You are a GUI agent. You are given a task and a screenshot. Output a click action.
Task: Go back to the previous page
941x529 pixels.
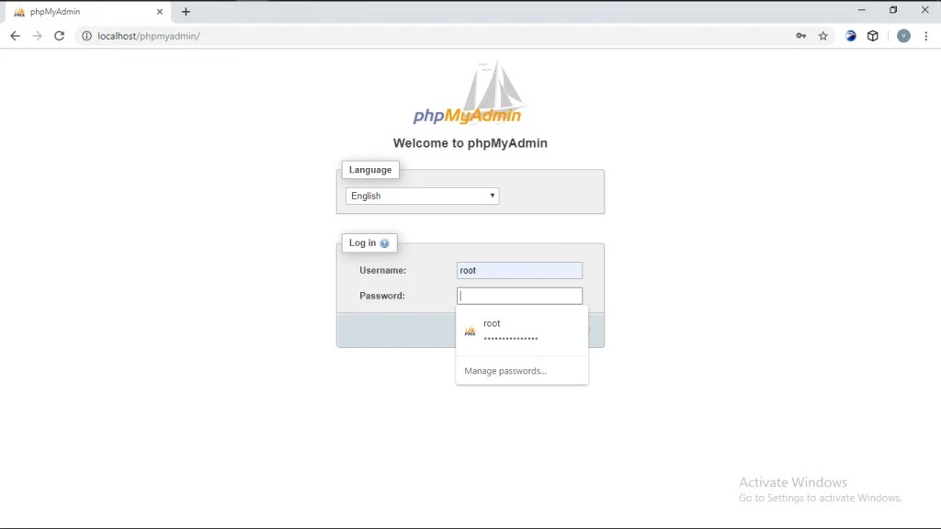[x=15, y=36]
